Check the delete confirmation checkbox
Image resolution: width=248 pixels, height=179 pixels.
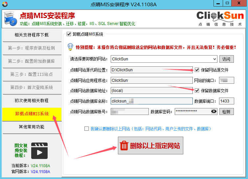click(86, 128)
